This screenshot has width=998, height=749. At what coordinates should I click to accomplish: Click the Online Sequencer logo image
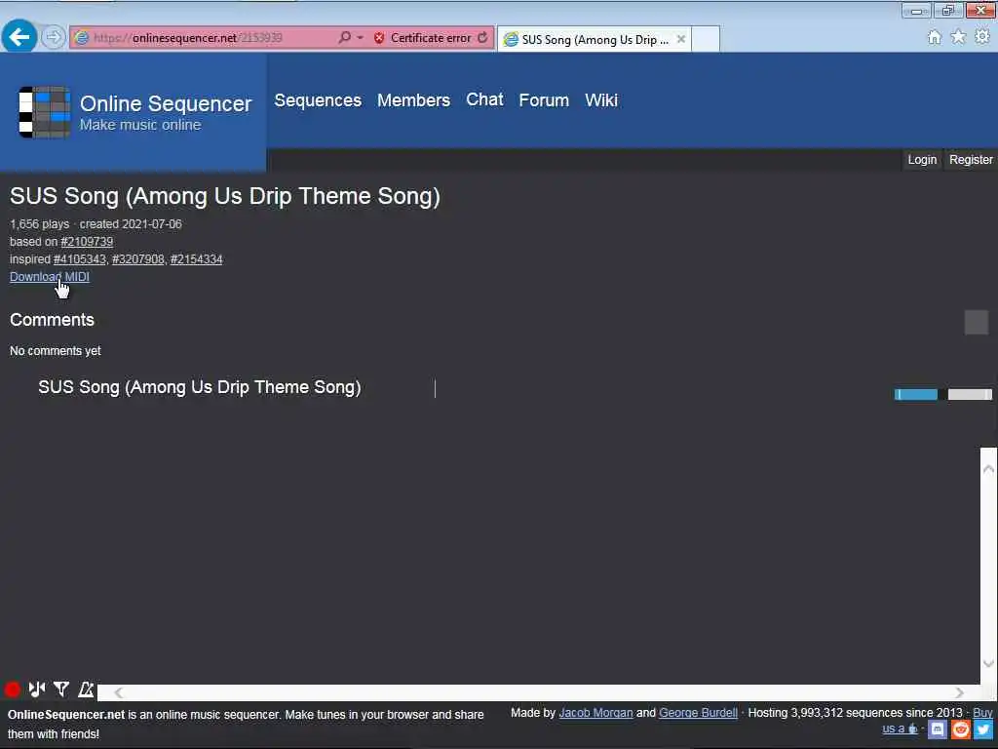tap(44, 112)
